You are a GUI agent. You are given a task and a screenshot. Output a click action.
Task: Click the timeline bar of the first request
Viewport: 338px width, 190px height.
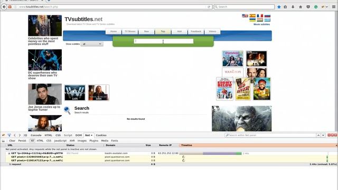(x=210, y=154)
